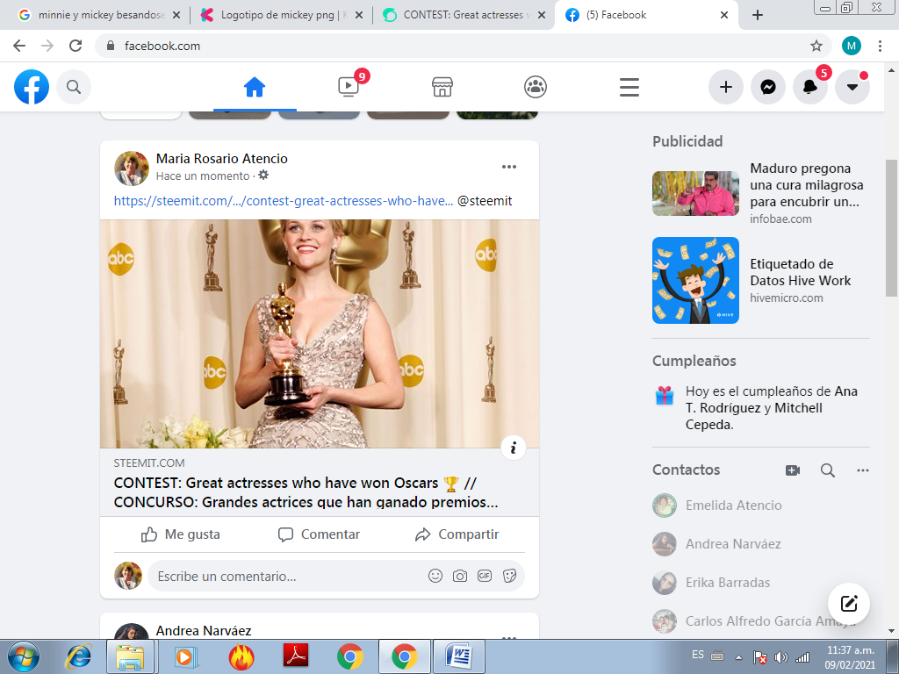Click the post privacy gear icon

pos(263,176)
